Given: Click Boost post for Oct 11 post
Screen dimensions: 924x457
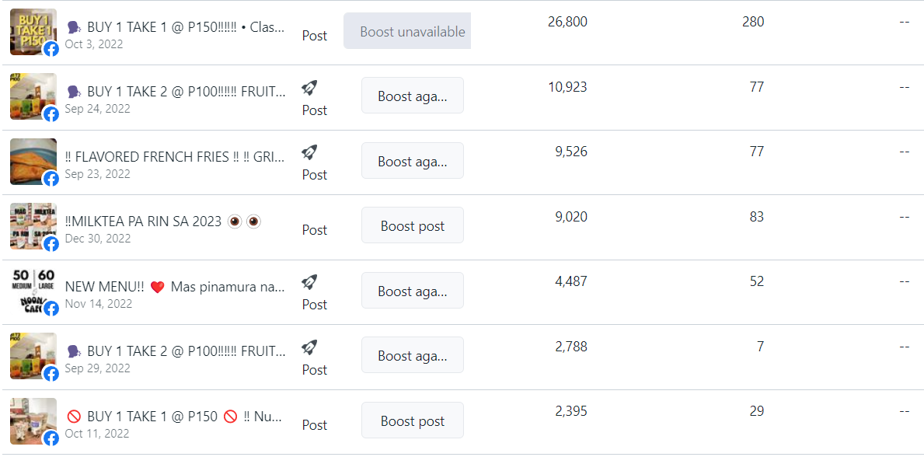Looking at the screenshot, I should 413,420.
